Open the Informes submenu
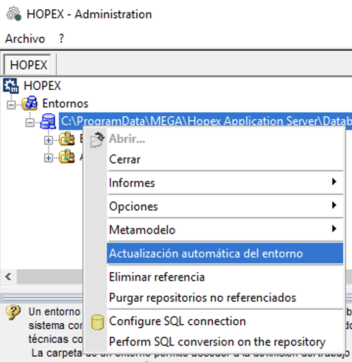352x362 pixels. point(225,183)
